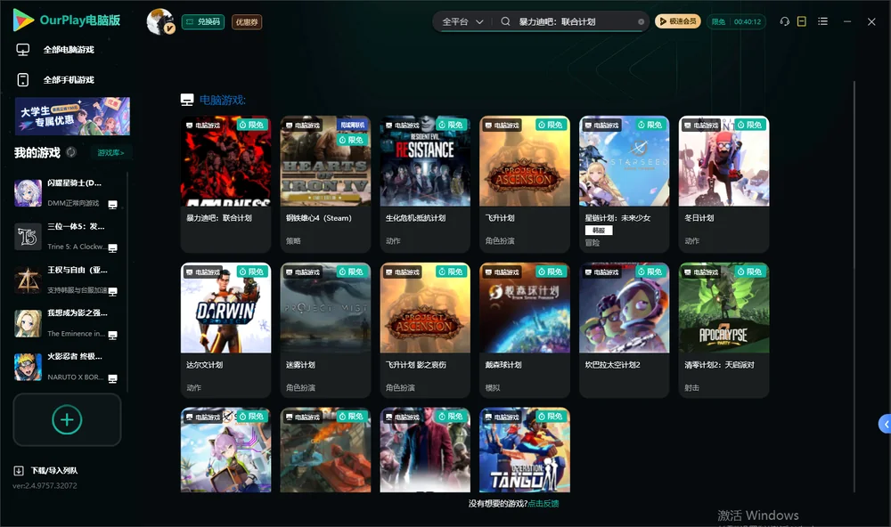Viewport: 891px width, 527px height.
Task: Click the add game plus button
Action: [x=67, y=419]
